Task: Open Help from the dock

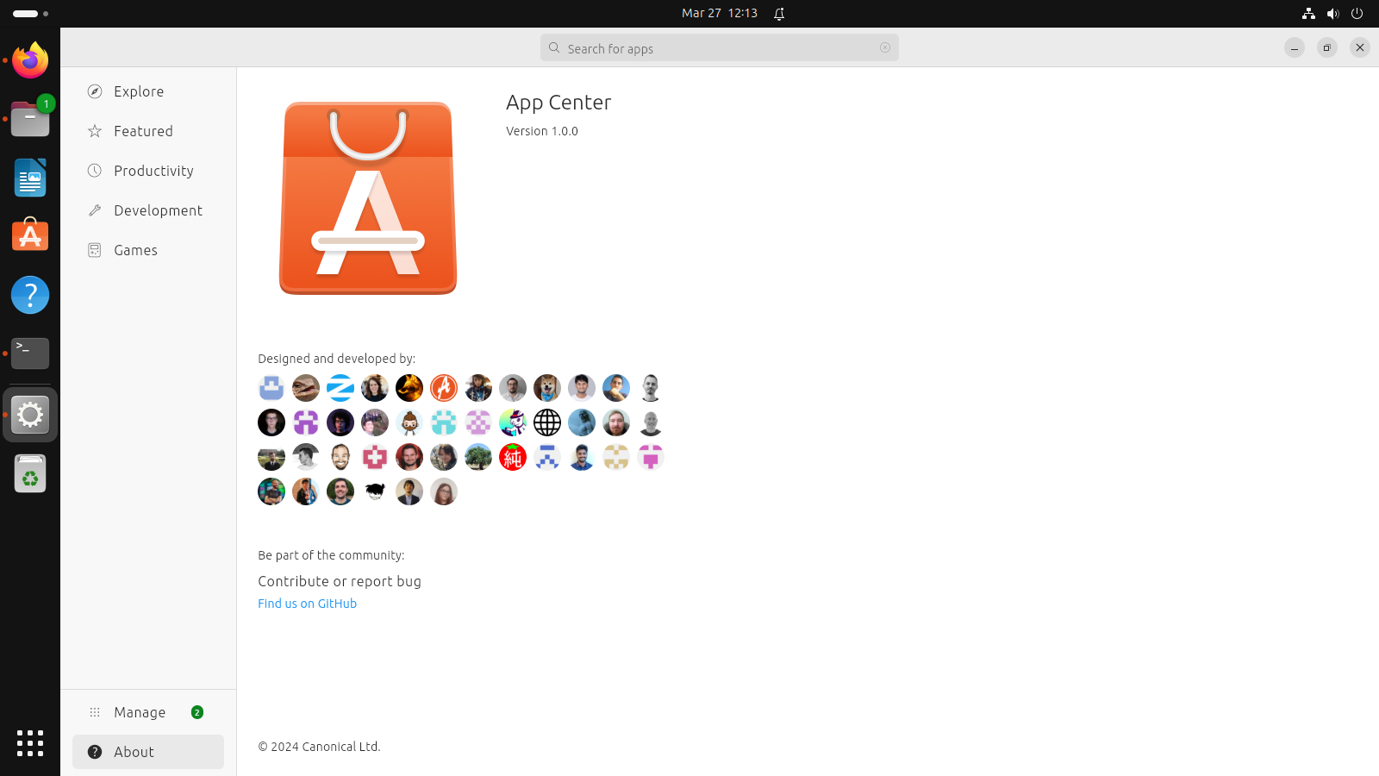Action: click(30, 295)
